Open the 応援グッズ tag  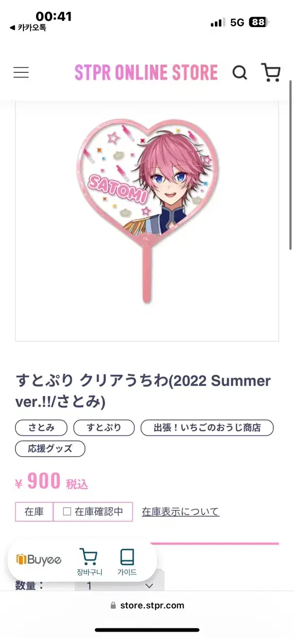pos(50,449)
